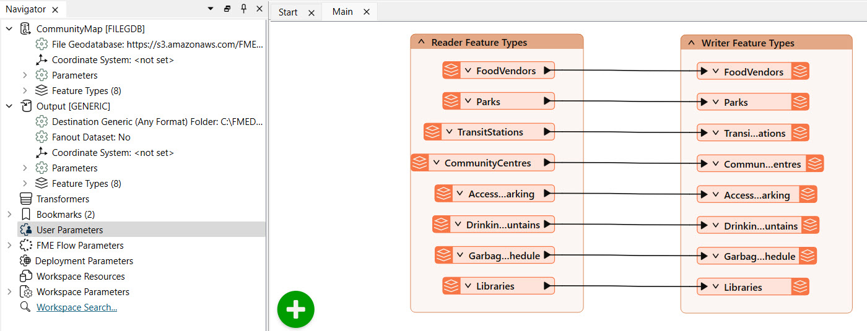Open the Navigator panel options dropdown
Viewport: 867px width, 331px height.
pyautogui.click(x=211, y=9)
